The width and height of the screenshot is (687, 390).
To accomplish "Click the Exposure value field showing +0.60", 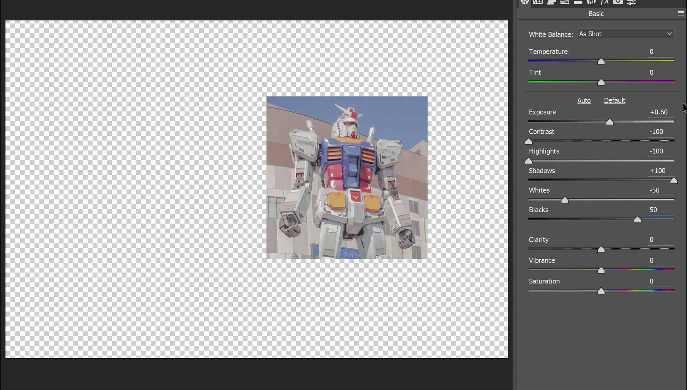I will tap(661, 112).
